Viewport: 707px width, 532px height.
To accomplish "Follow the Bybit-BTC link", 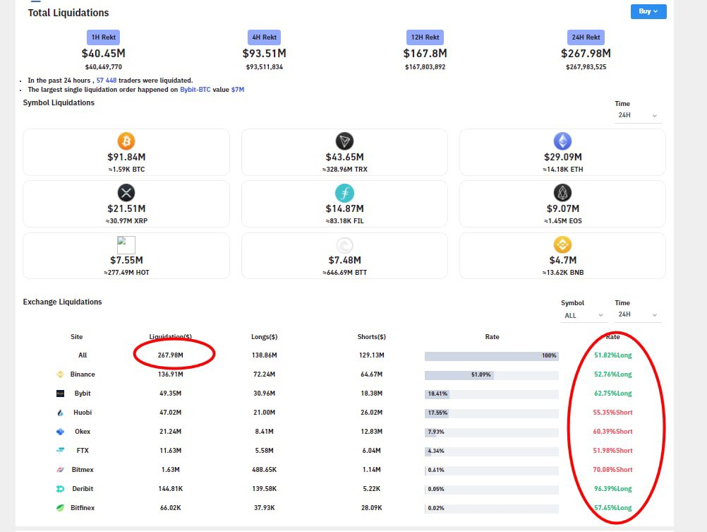I will coord(195,90).
